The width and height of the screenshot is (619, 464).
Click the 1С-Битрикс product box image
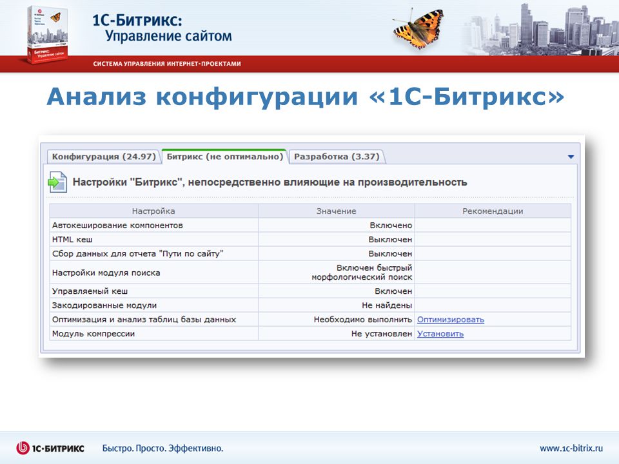pyautogui.click(x=46, y=35)
